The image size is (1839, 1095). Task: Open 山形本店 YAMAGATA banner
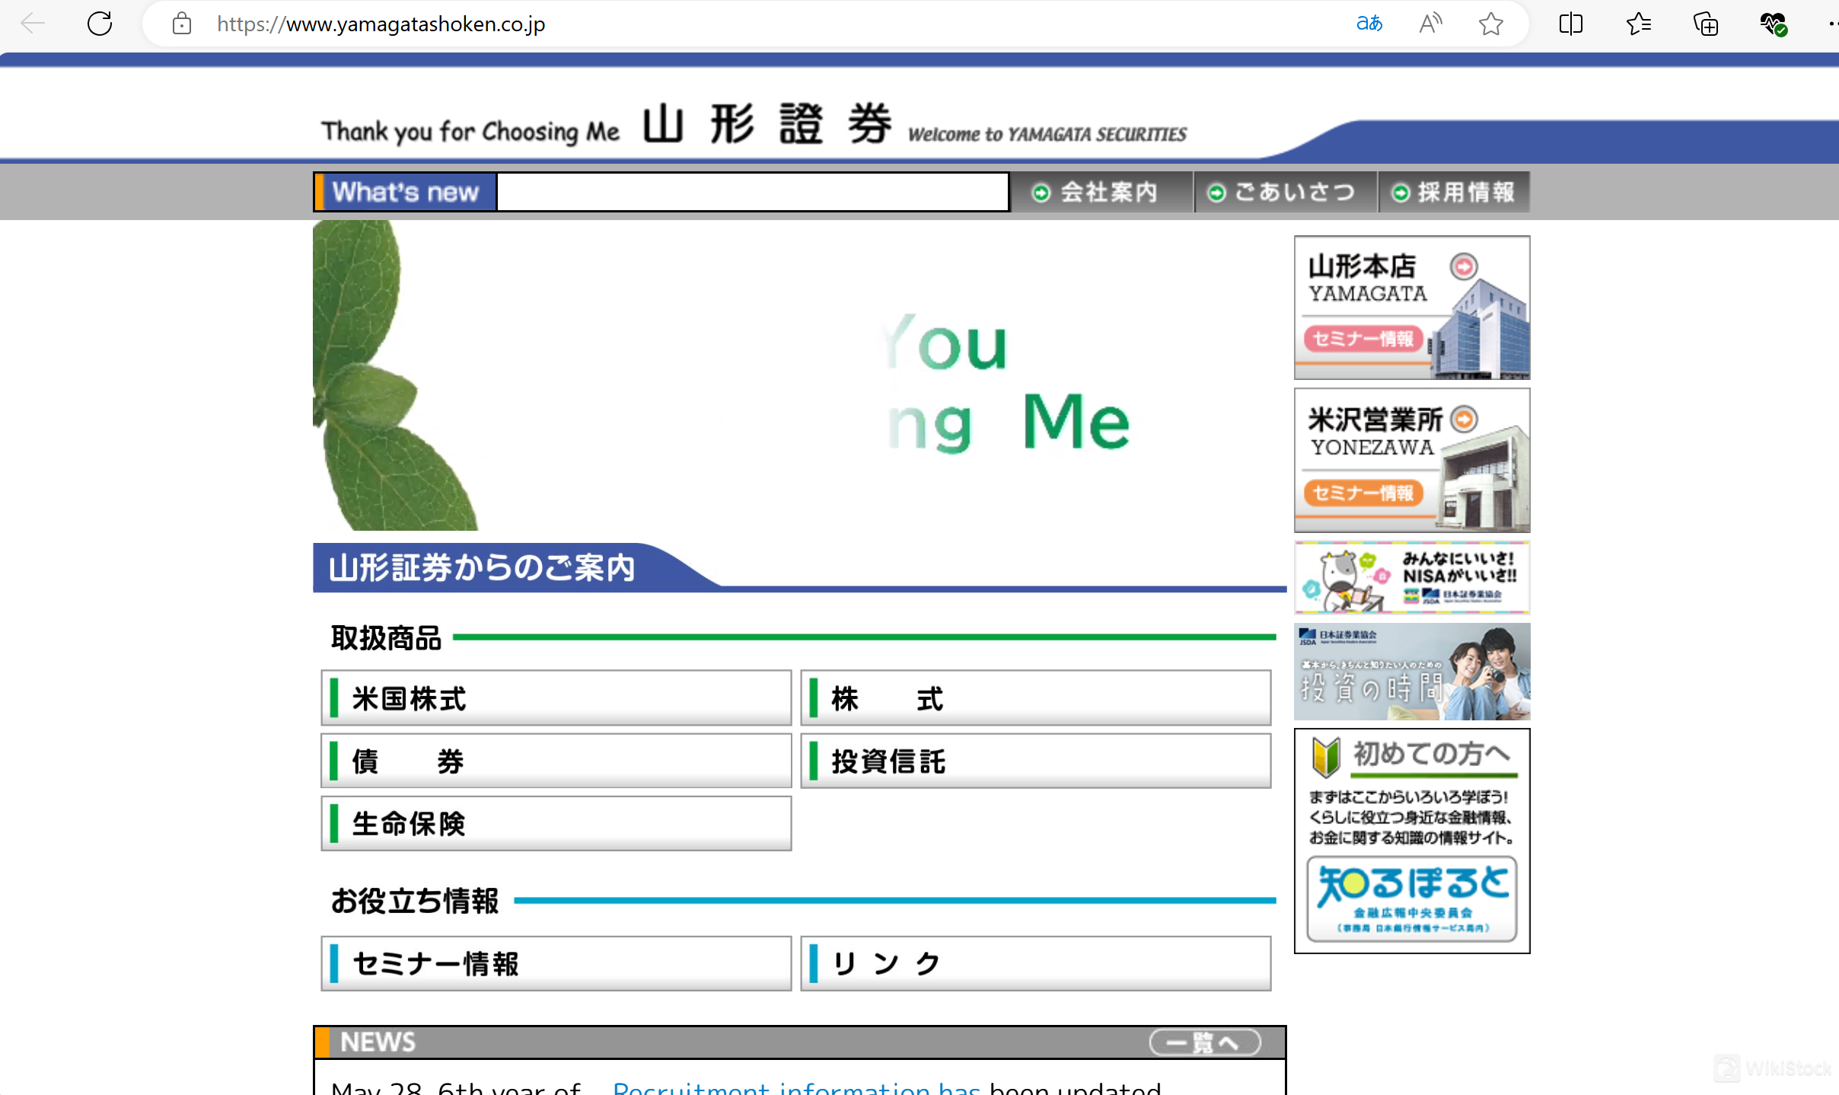[x=1412, y=308]
